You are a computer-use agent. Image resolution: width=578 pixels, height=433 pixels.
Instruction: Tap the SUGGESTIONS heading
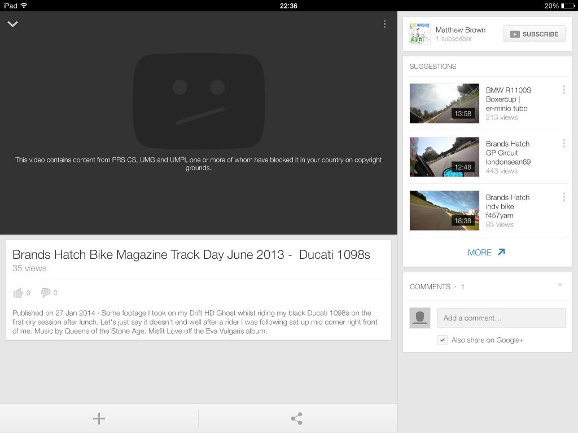[433, 67]
